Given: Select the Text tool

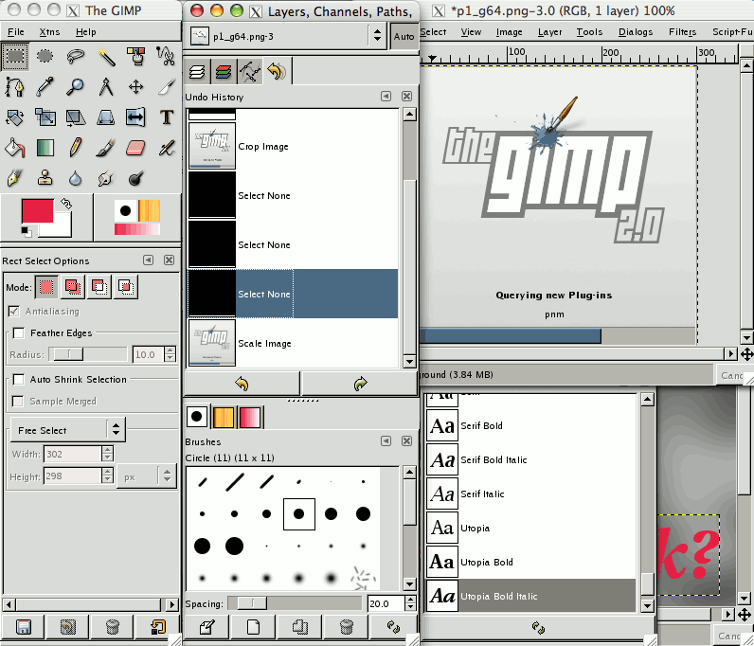Looking at the screenshot, I should [166, 117].
